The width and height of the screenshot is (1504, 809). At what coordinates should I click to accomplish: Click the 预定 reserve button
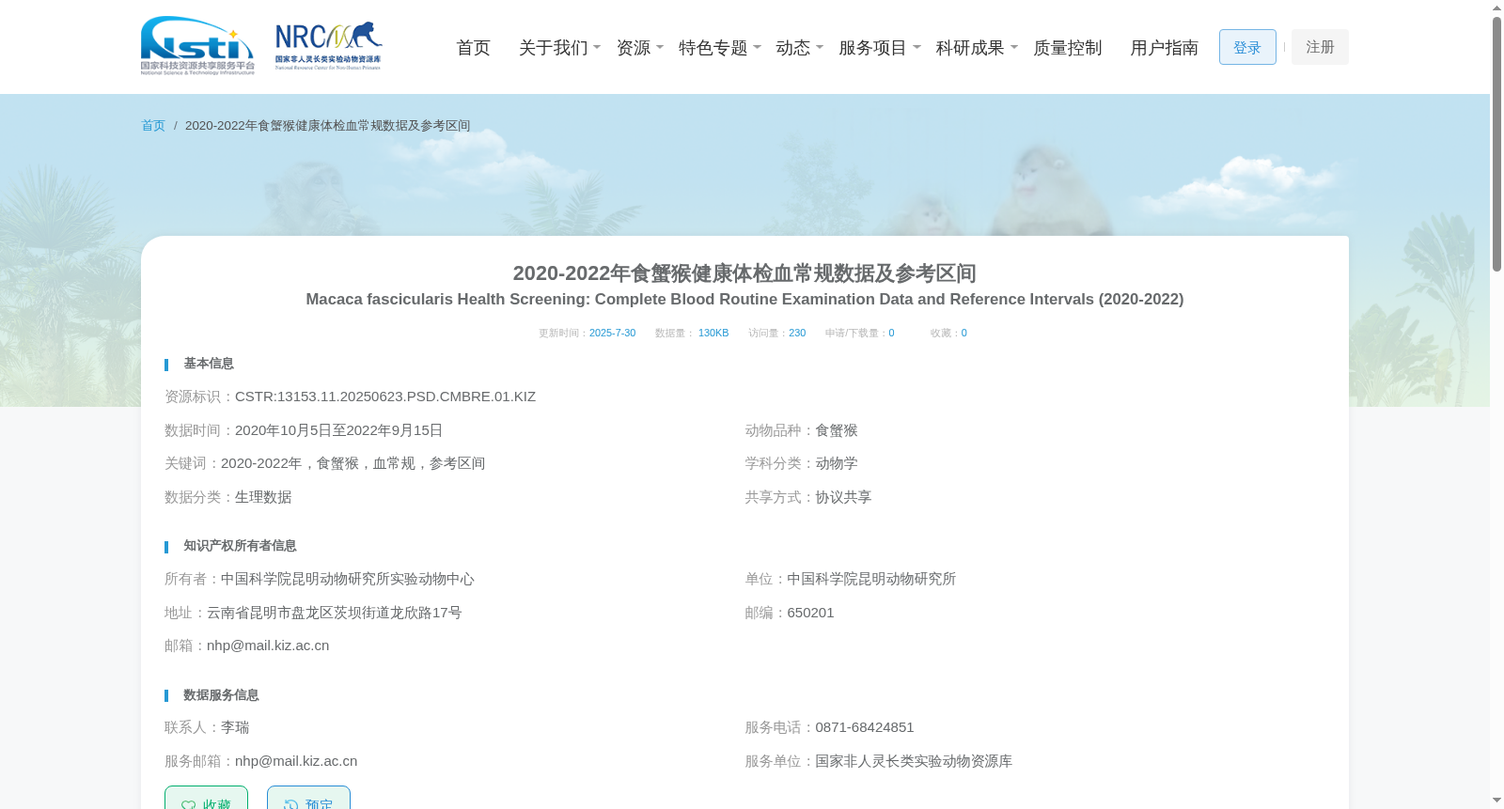(x=308, y=798)
